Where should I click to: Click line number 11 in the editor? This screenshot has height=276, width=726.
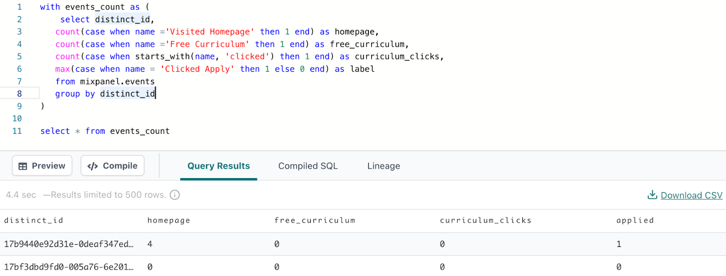[17, 131]
